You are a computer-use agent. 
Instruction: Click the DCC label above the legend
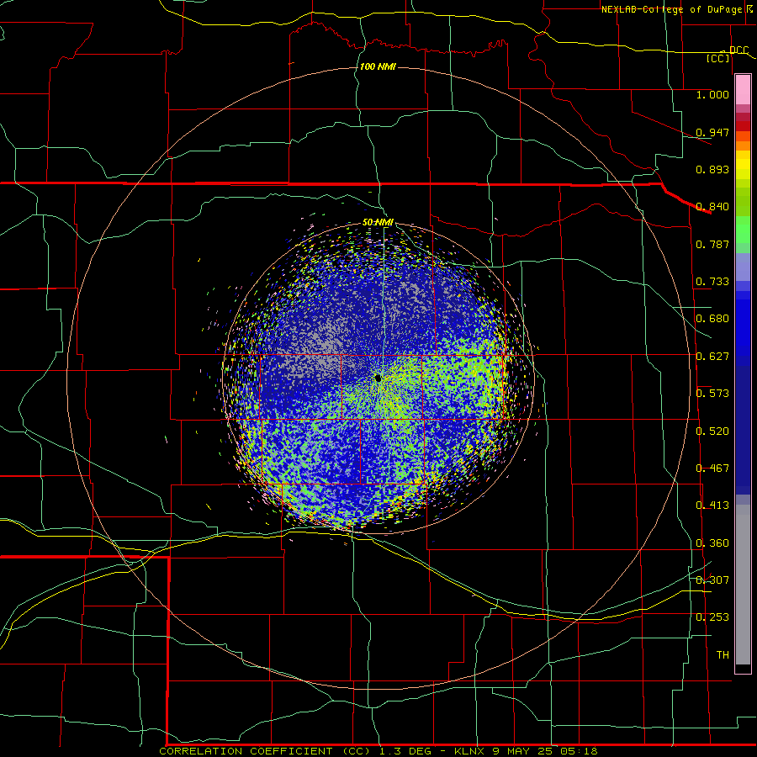click(x=738, y=50)
